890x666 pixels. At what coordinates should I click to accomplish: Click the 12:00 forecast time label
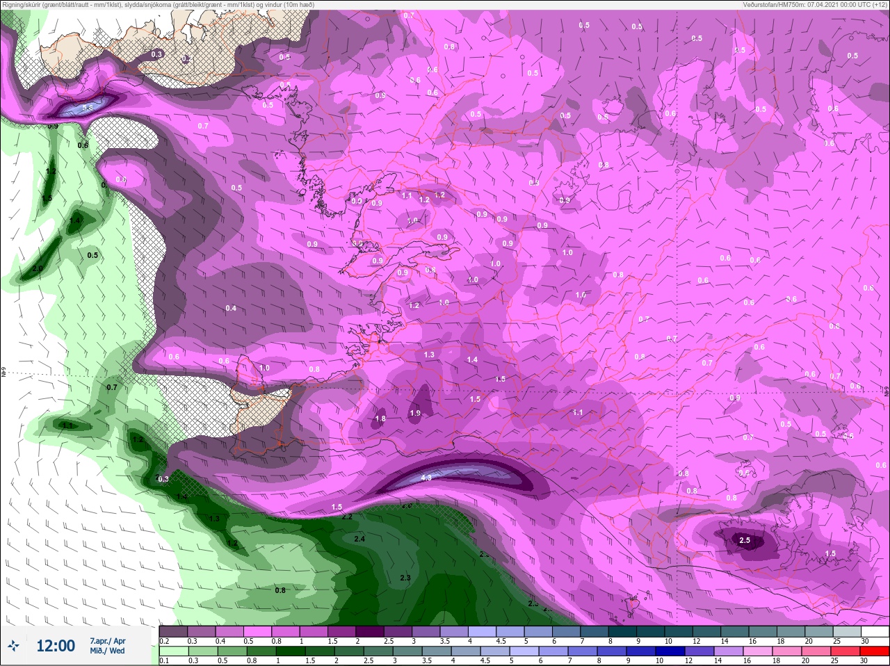pyautogui.click(x=56, y=646)
